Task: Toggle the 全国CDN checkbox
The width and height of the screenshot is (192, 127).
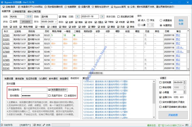Action: tap(160, 97)
